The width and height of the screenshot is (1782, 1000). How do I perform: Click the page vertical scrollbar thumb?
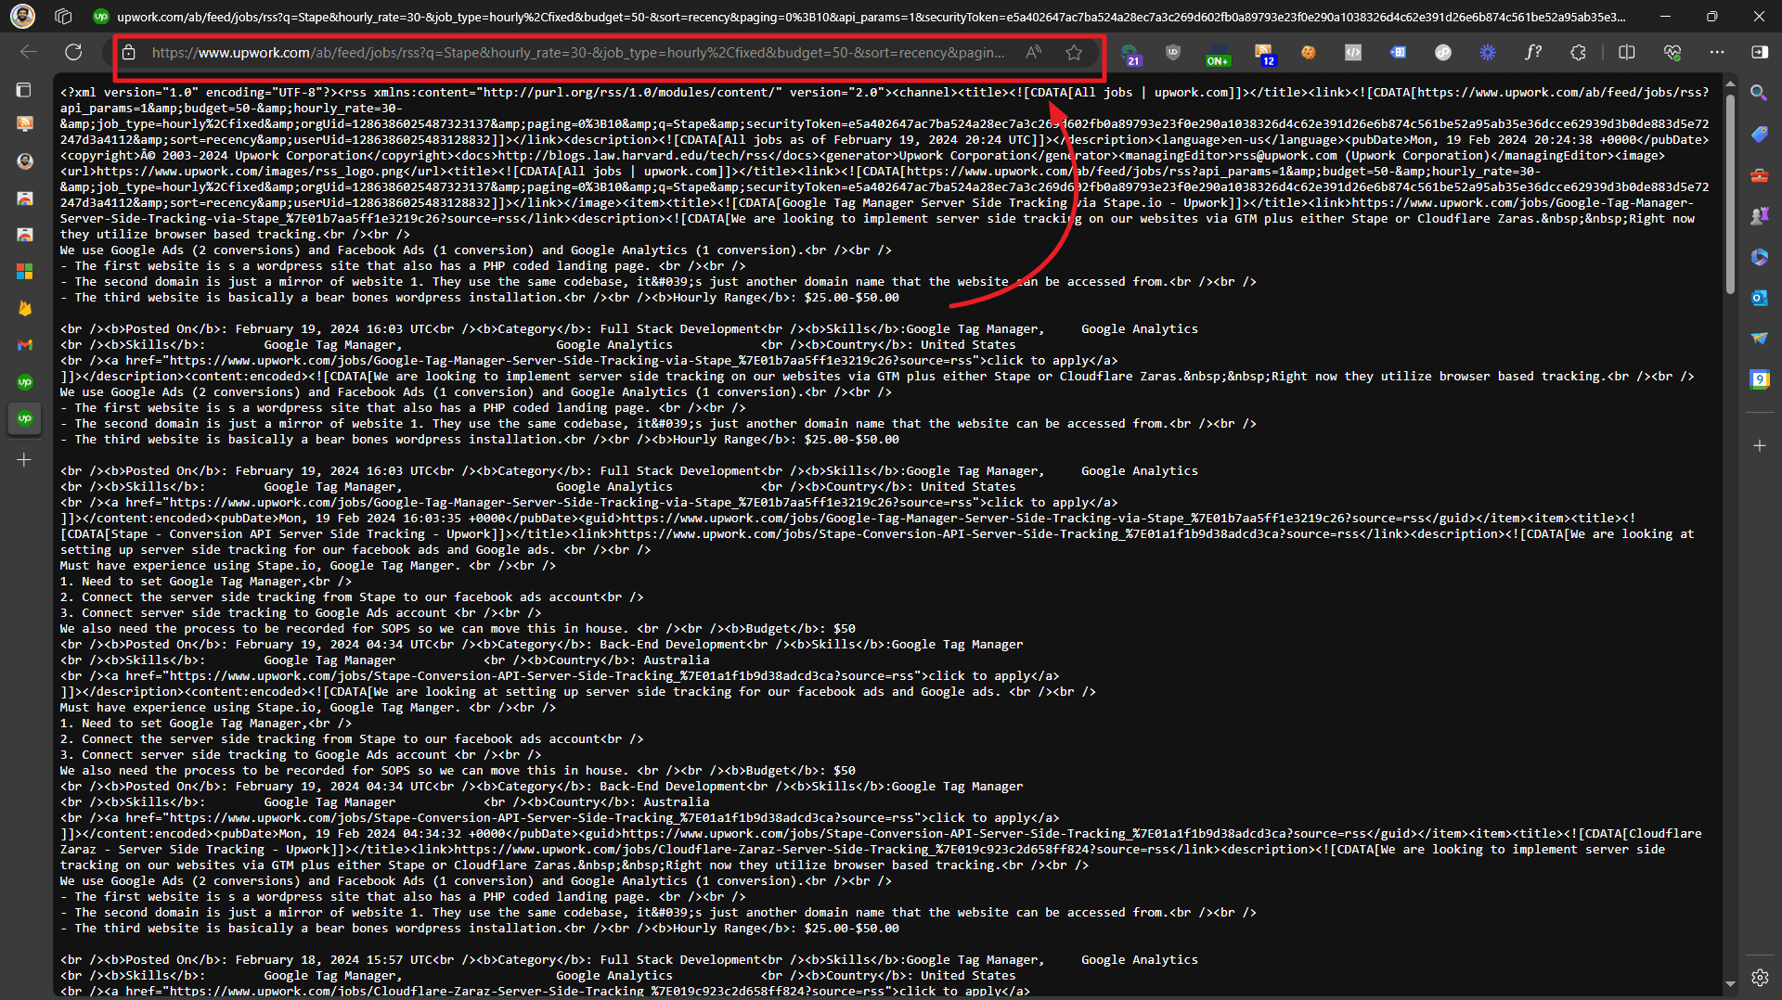tap(1730, 192)
